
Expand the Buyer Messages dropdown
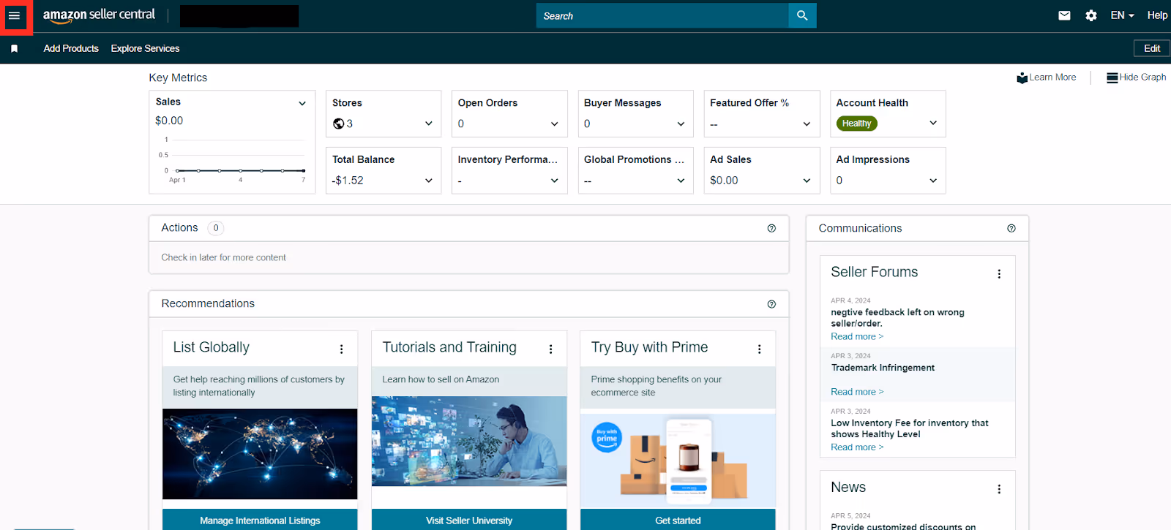click(681, 124)
